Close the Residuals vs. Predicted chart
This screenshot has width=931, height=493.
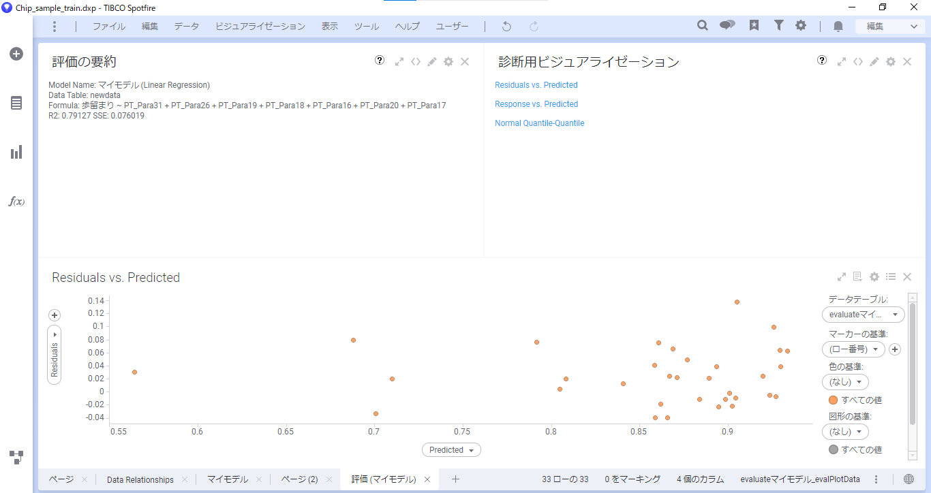click(907, 276)
